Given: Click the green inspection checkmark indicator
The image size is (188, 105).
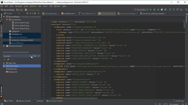Looking at the screenshot, I should 184,21.
